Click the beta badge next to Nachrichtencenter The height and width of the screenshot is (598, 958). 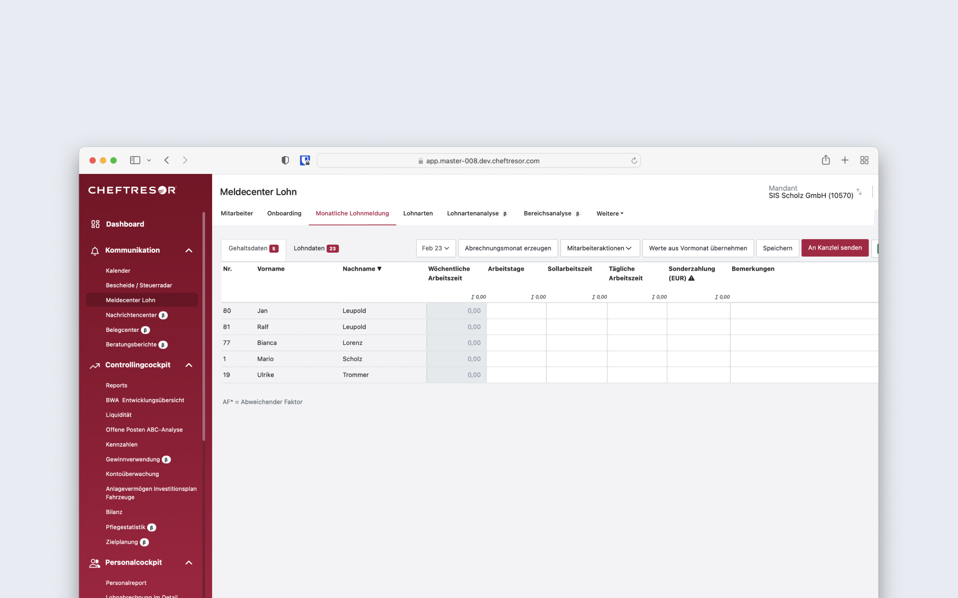point(163,315)
